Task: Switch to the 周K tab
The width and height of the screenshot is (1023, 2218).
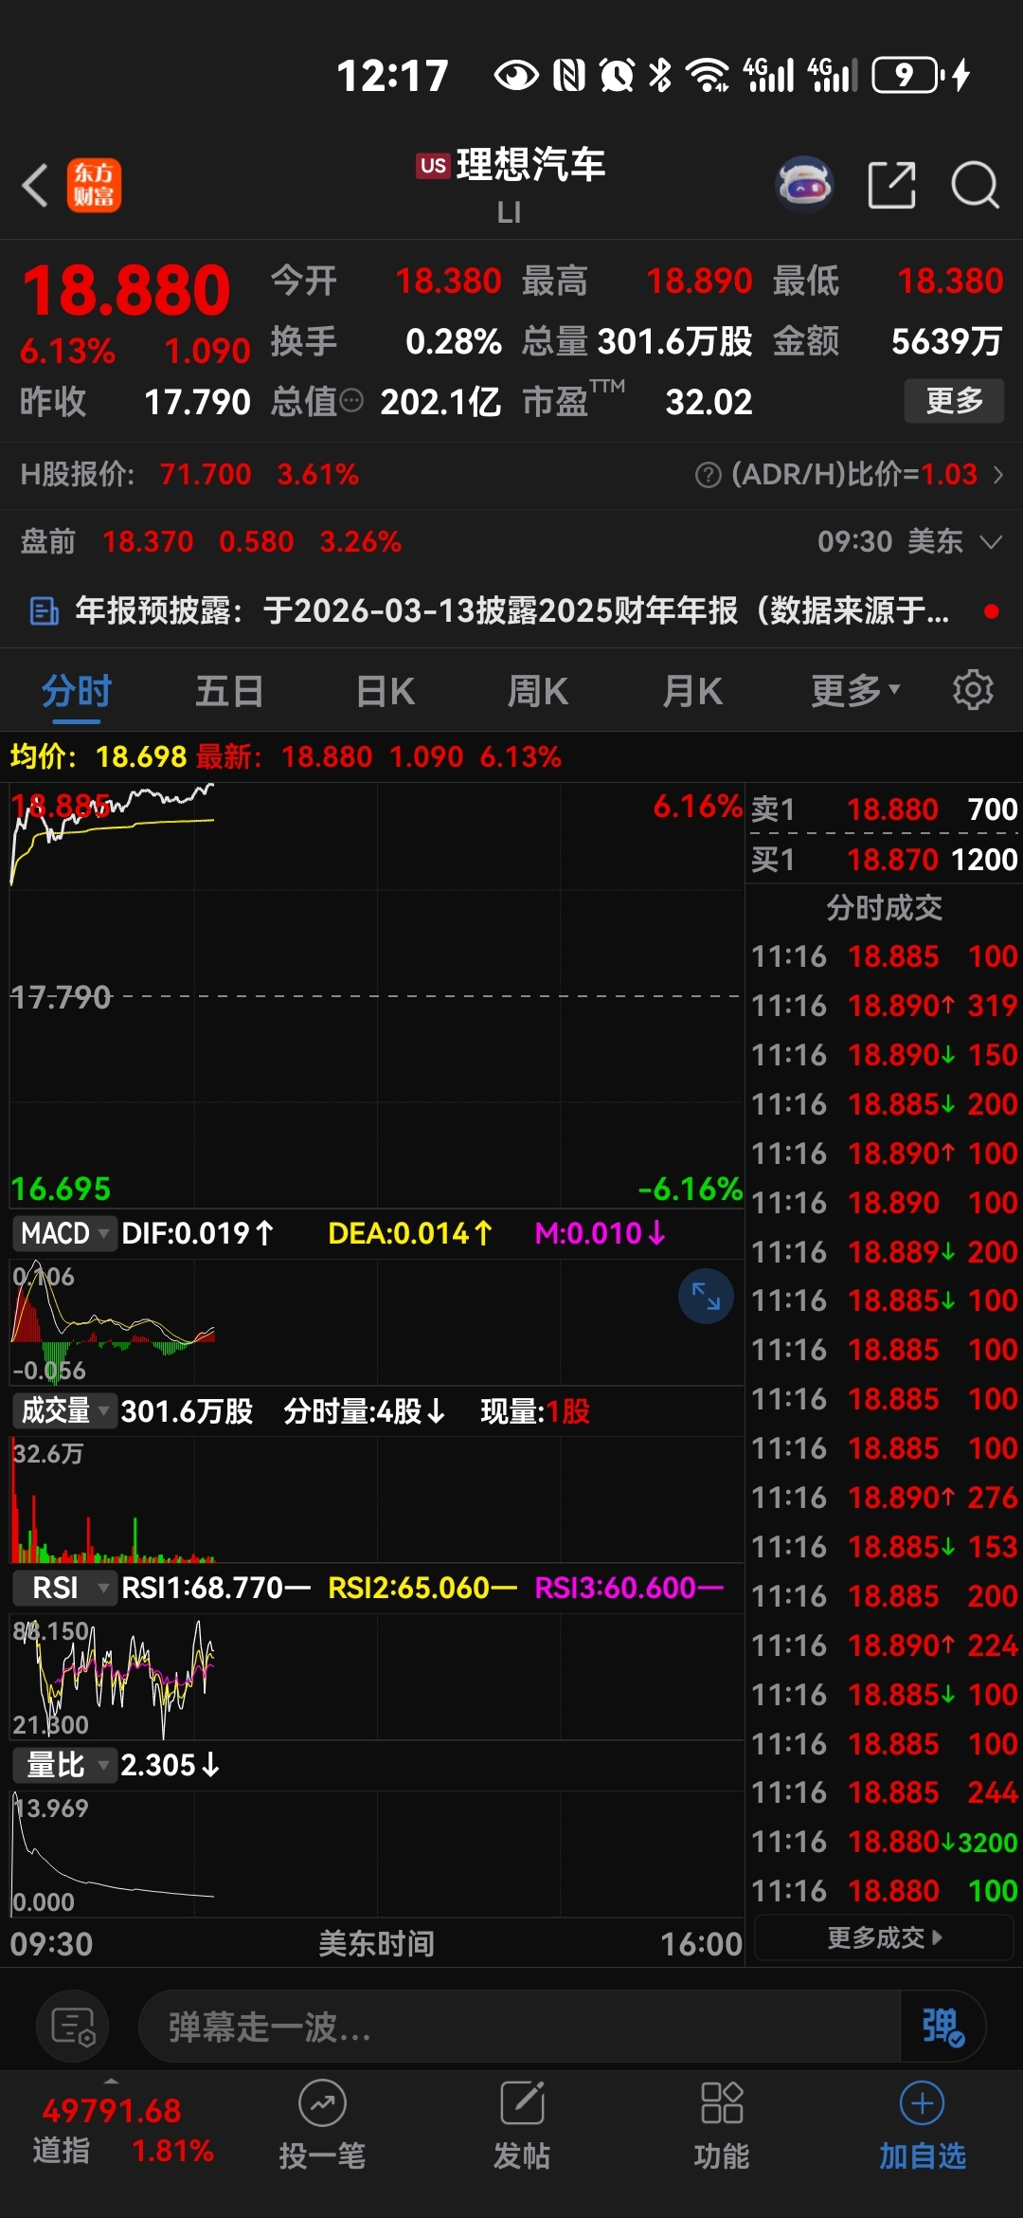Action: pos(538,691)
